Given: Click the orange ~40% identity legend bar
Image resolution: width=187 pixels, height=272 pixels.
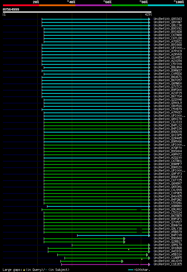Looking at the screenshot, I should (x=57, y=5).
